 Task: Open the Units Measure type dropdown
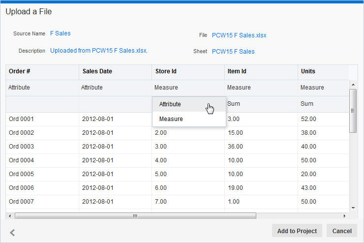click(x=323, y=88)
